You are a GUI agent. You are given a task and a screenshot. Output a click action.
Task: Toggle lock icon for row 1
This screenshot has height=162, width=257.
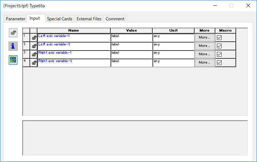34,37
